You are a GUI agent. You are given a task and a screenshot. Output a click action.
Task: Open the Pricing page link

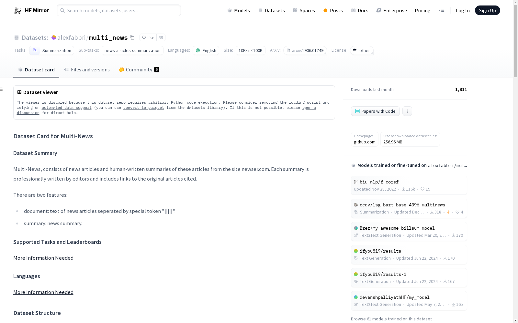tap(422, 11)
